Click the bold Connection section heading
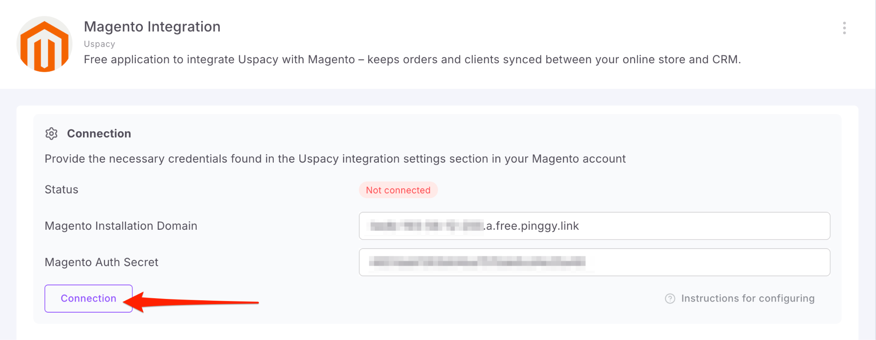 (99, 134)
